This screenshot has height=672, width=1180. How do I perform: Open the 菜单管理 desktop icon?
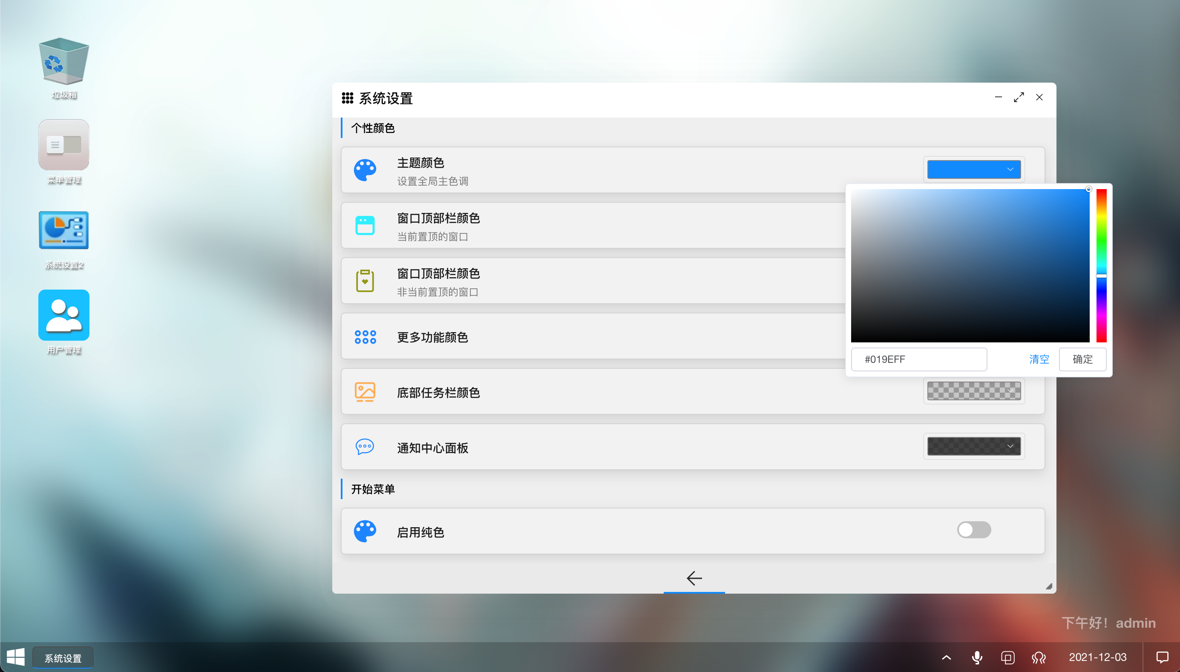coord(64,145)
